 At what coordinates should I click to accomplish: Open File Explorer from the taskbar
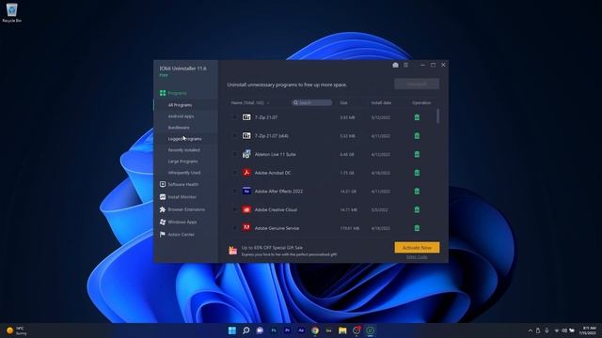click(x=342, y=330)
